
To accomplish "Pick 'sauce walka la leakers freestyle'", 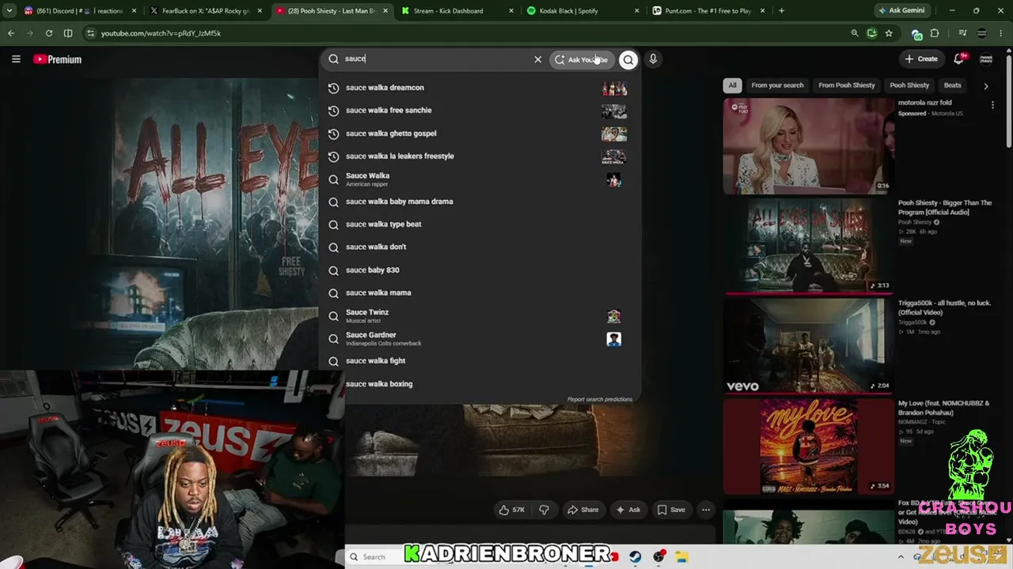I will point(479,156).
